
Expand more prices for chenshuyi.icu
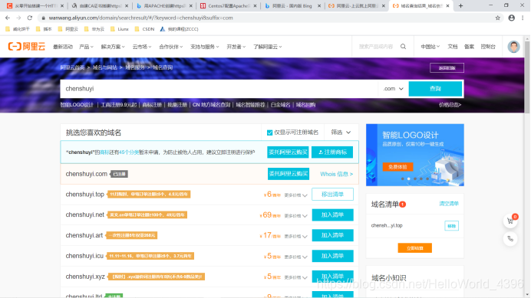(x=295, y=257)
